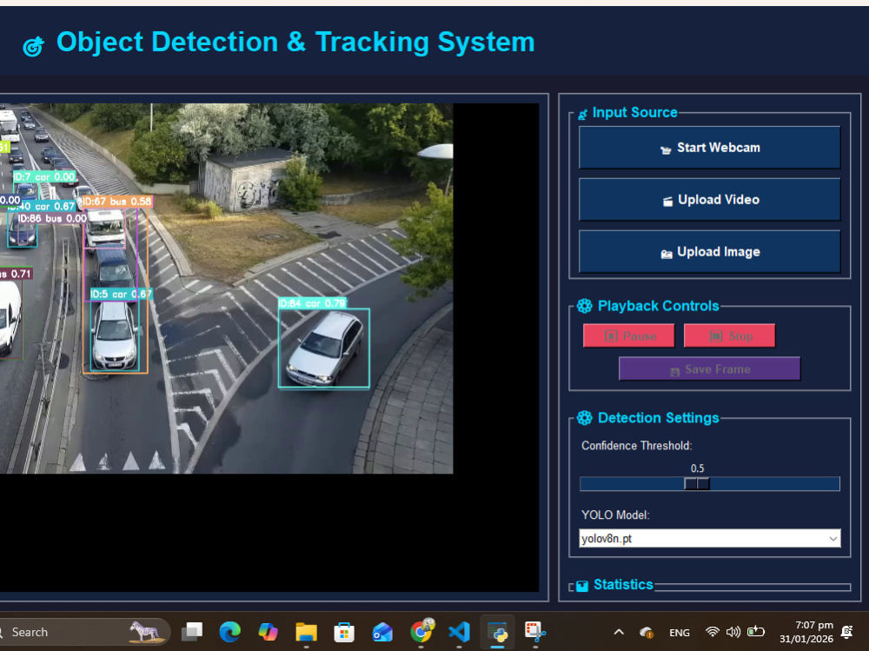Click the Start Webcam button
The height and width of the screenshot is (651, 869).
pos(709,148)
